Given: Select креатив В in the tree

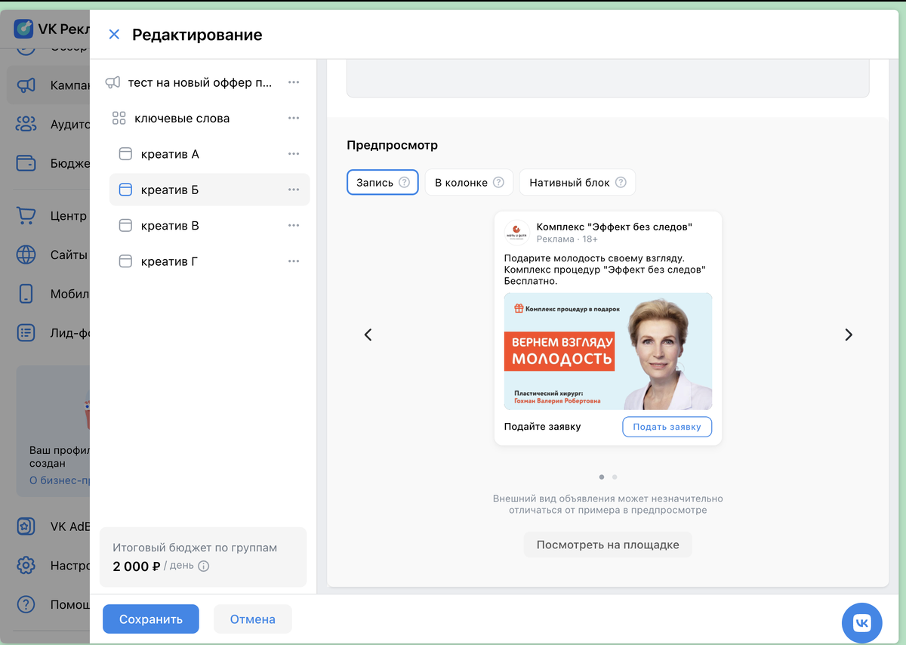Looking at the screenshot, I should [170, 225].
